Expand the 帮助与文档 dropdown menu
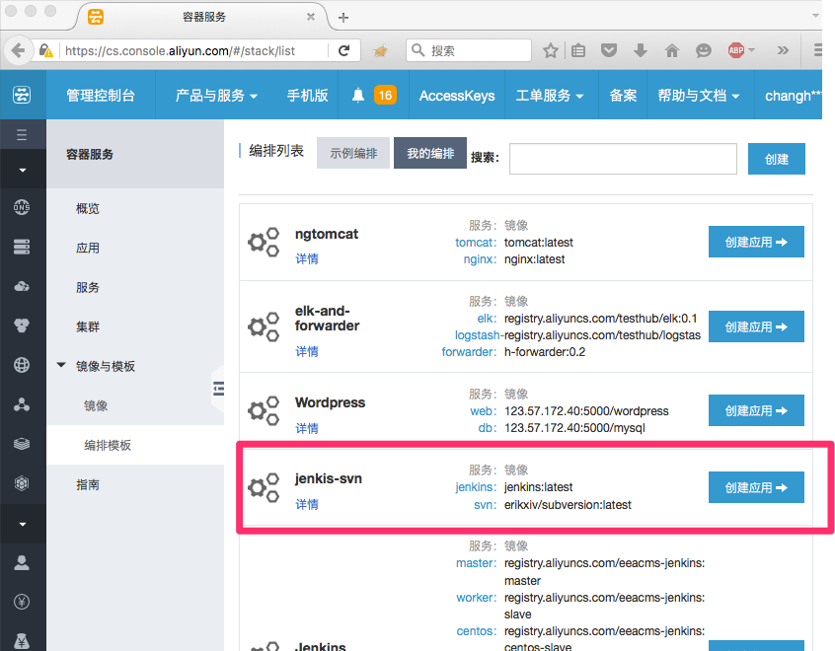 pos(699,96)
